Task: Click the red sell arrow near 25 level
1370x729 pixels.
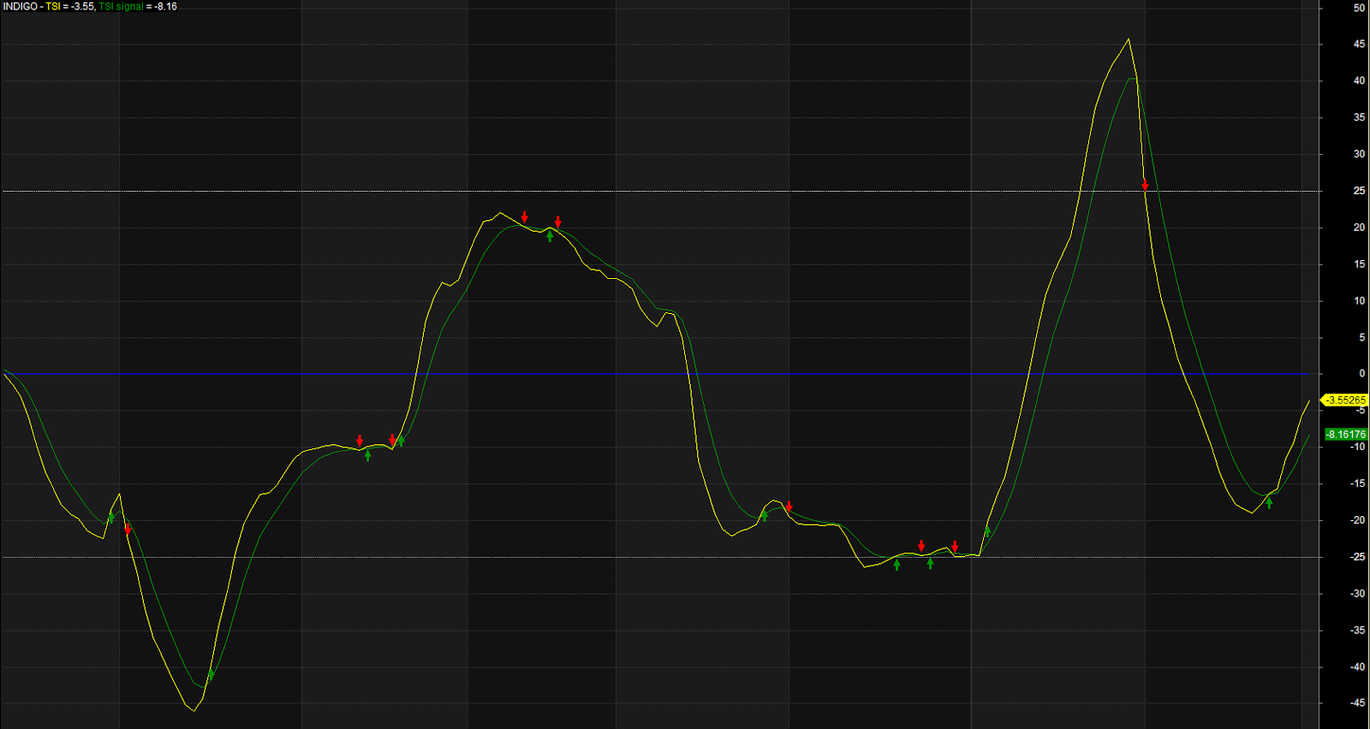Action: point(1145,184)
